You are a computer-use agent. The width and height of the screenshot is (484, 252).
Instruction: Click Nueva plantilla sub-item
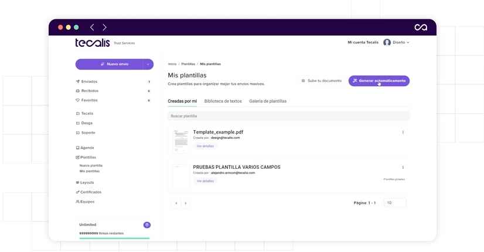click(x=91, y=165)
